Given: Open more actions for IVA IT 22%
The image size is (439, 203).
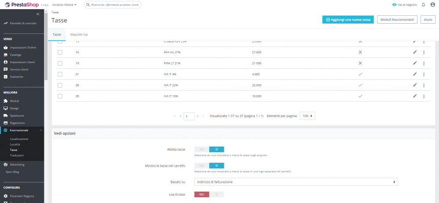Looking at the screenshot, I should [x=424, y=85].
